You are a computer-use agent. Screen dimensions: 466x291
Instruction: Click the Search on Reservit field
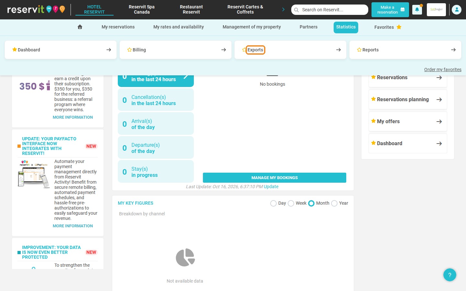[330, 10]
